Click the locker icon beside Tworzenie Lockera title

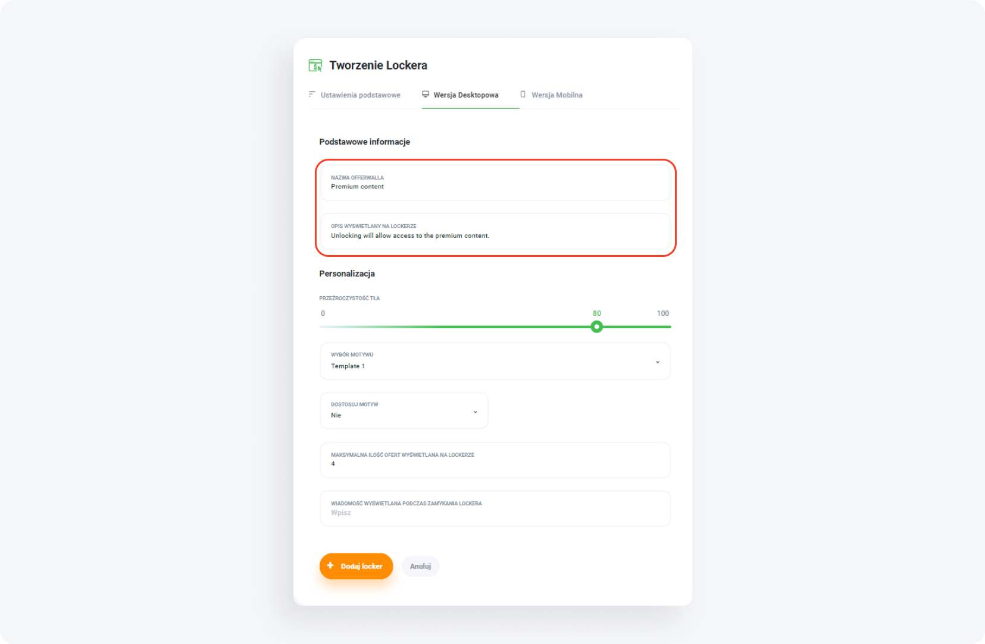[315, 65]
